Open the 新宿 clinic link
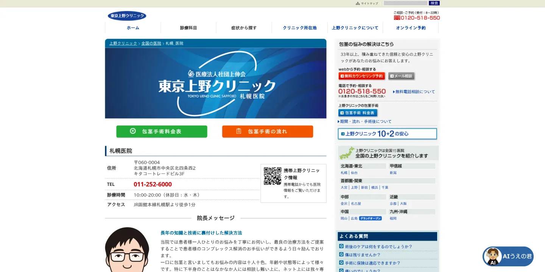The width and height of the screenshot is (545, 272). coord(364,187)
